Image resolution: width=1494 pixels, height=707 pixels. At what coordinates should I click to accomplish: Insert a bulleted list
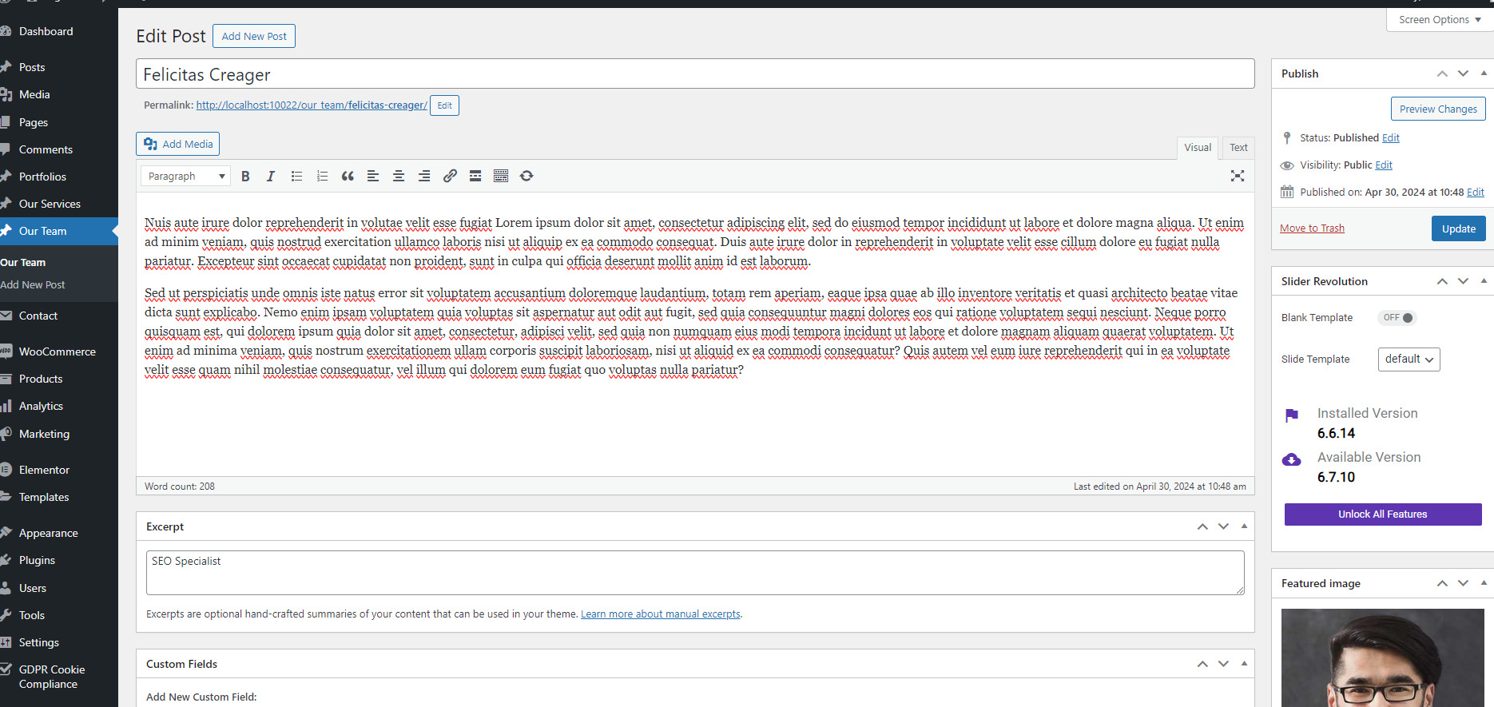(x=296, y=176)
